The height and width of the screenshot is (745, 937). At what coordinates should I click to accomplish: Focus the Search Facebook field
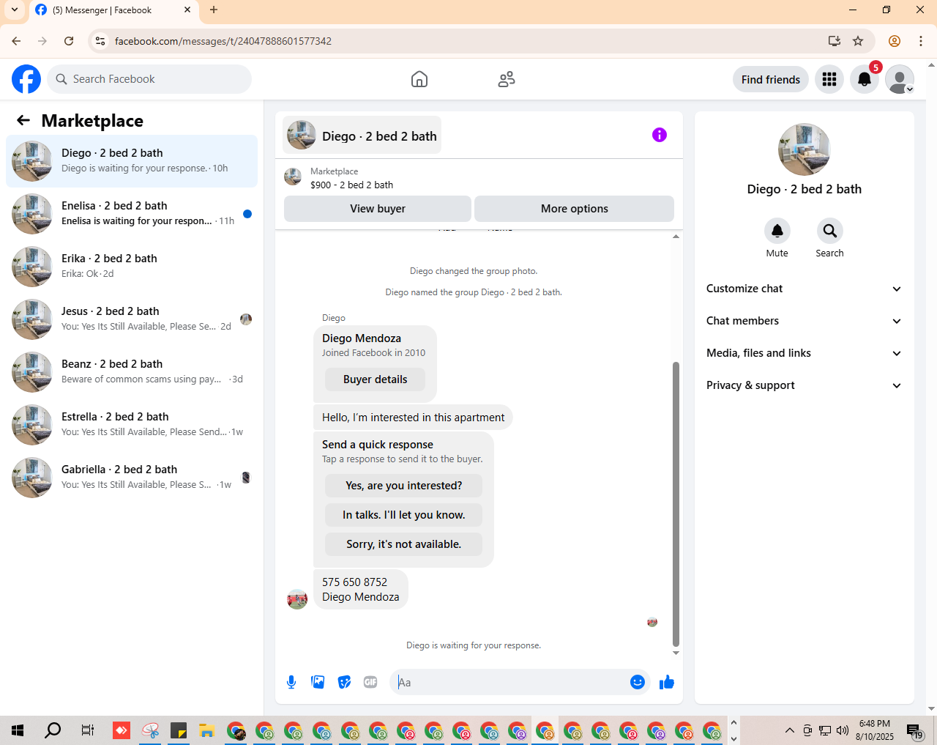pos(149,79)
